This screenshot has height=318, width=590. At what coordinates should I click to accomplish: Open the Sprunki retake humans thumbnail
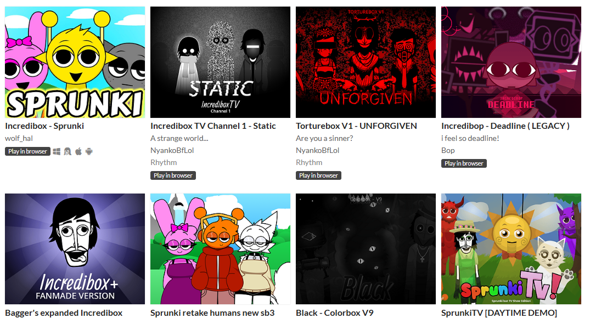220,249
